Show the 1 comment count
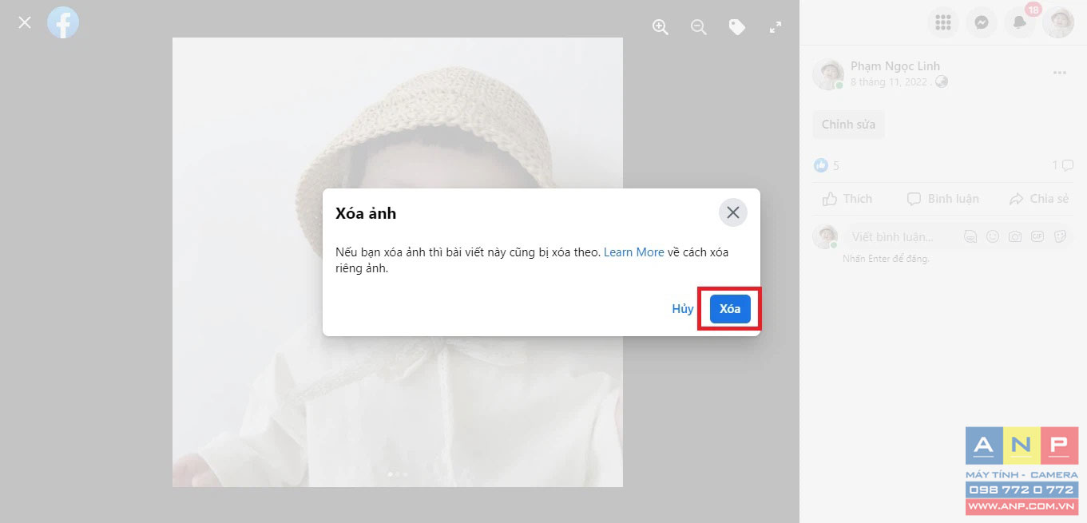 [x=1062, y=165]
